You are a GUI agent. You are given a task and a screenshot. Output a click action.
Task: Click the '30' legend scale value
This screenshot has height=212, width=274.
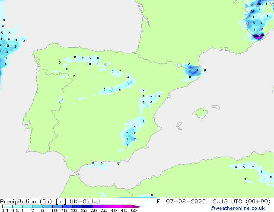(94, 210)
